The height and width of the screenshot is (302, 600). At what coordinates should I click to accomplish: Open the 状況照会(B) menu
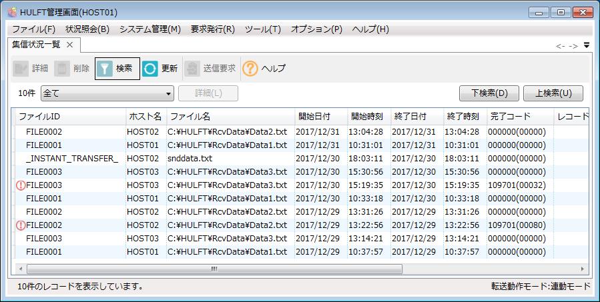87,29
